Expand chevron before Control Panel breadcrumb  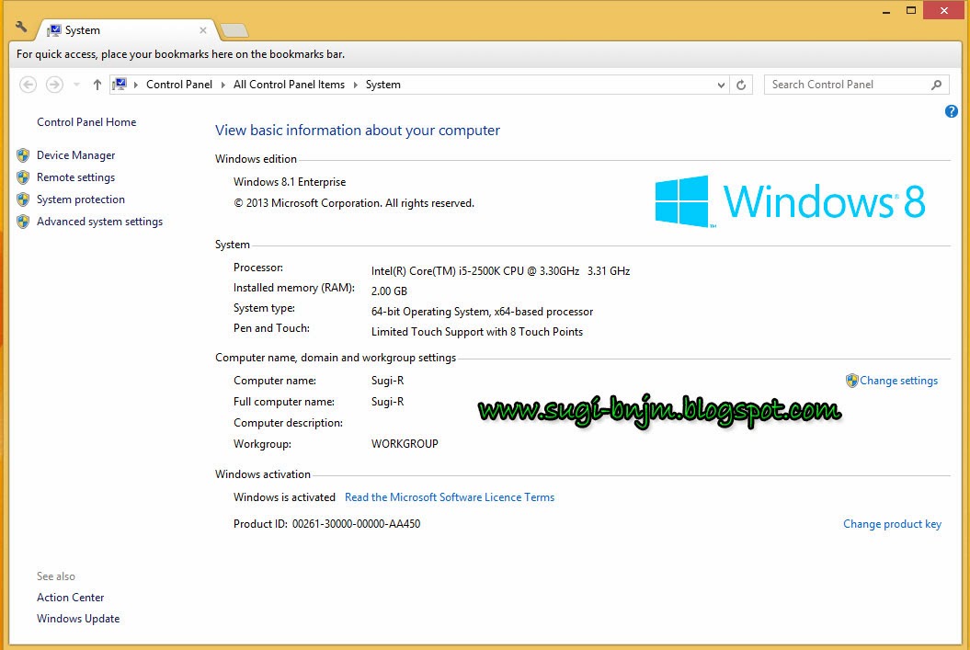coord(136,85)
